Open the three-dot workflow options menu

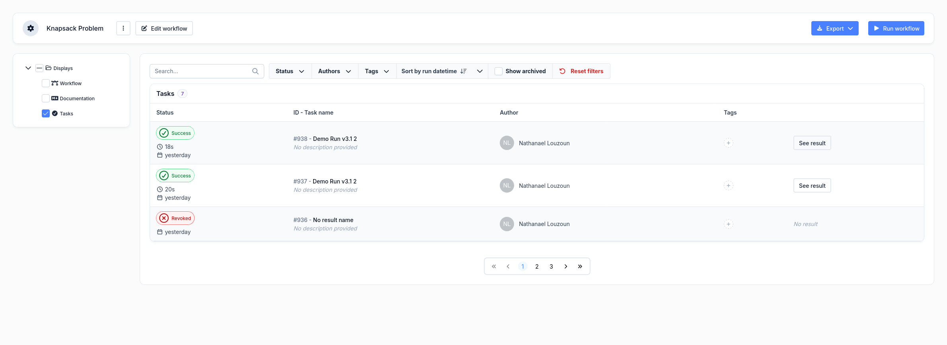[x=123, y=28]
